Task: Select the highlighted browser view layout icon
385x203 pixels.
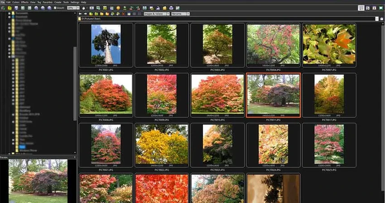Action: coord(361,8)
